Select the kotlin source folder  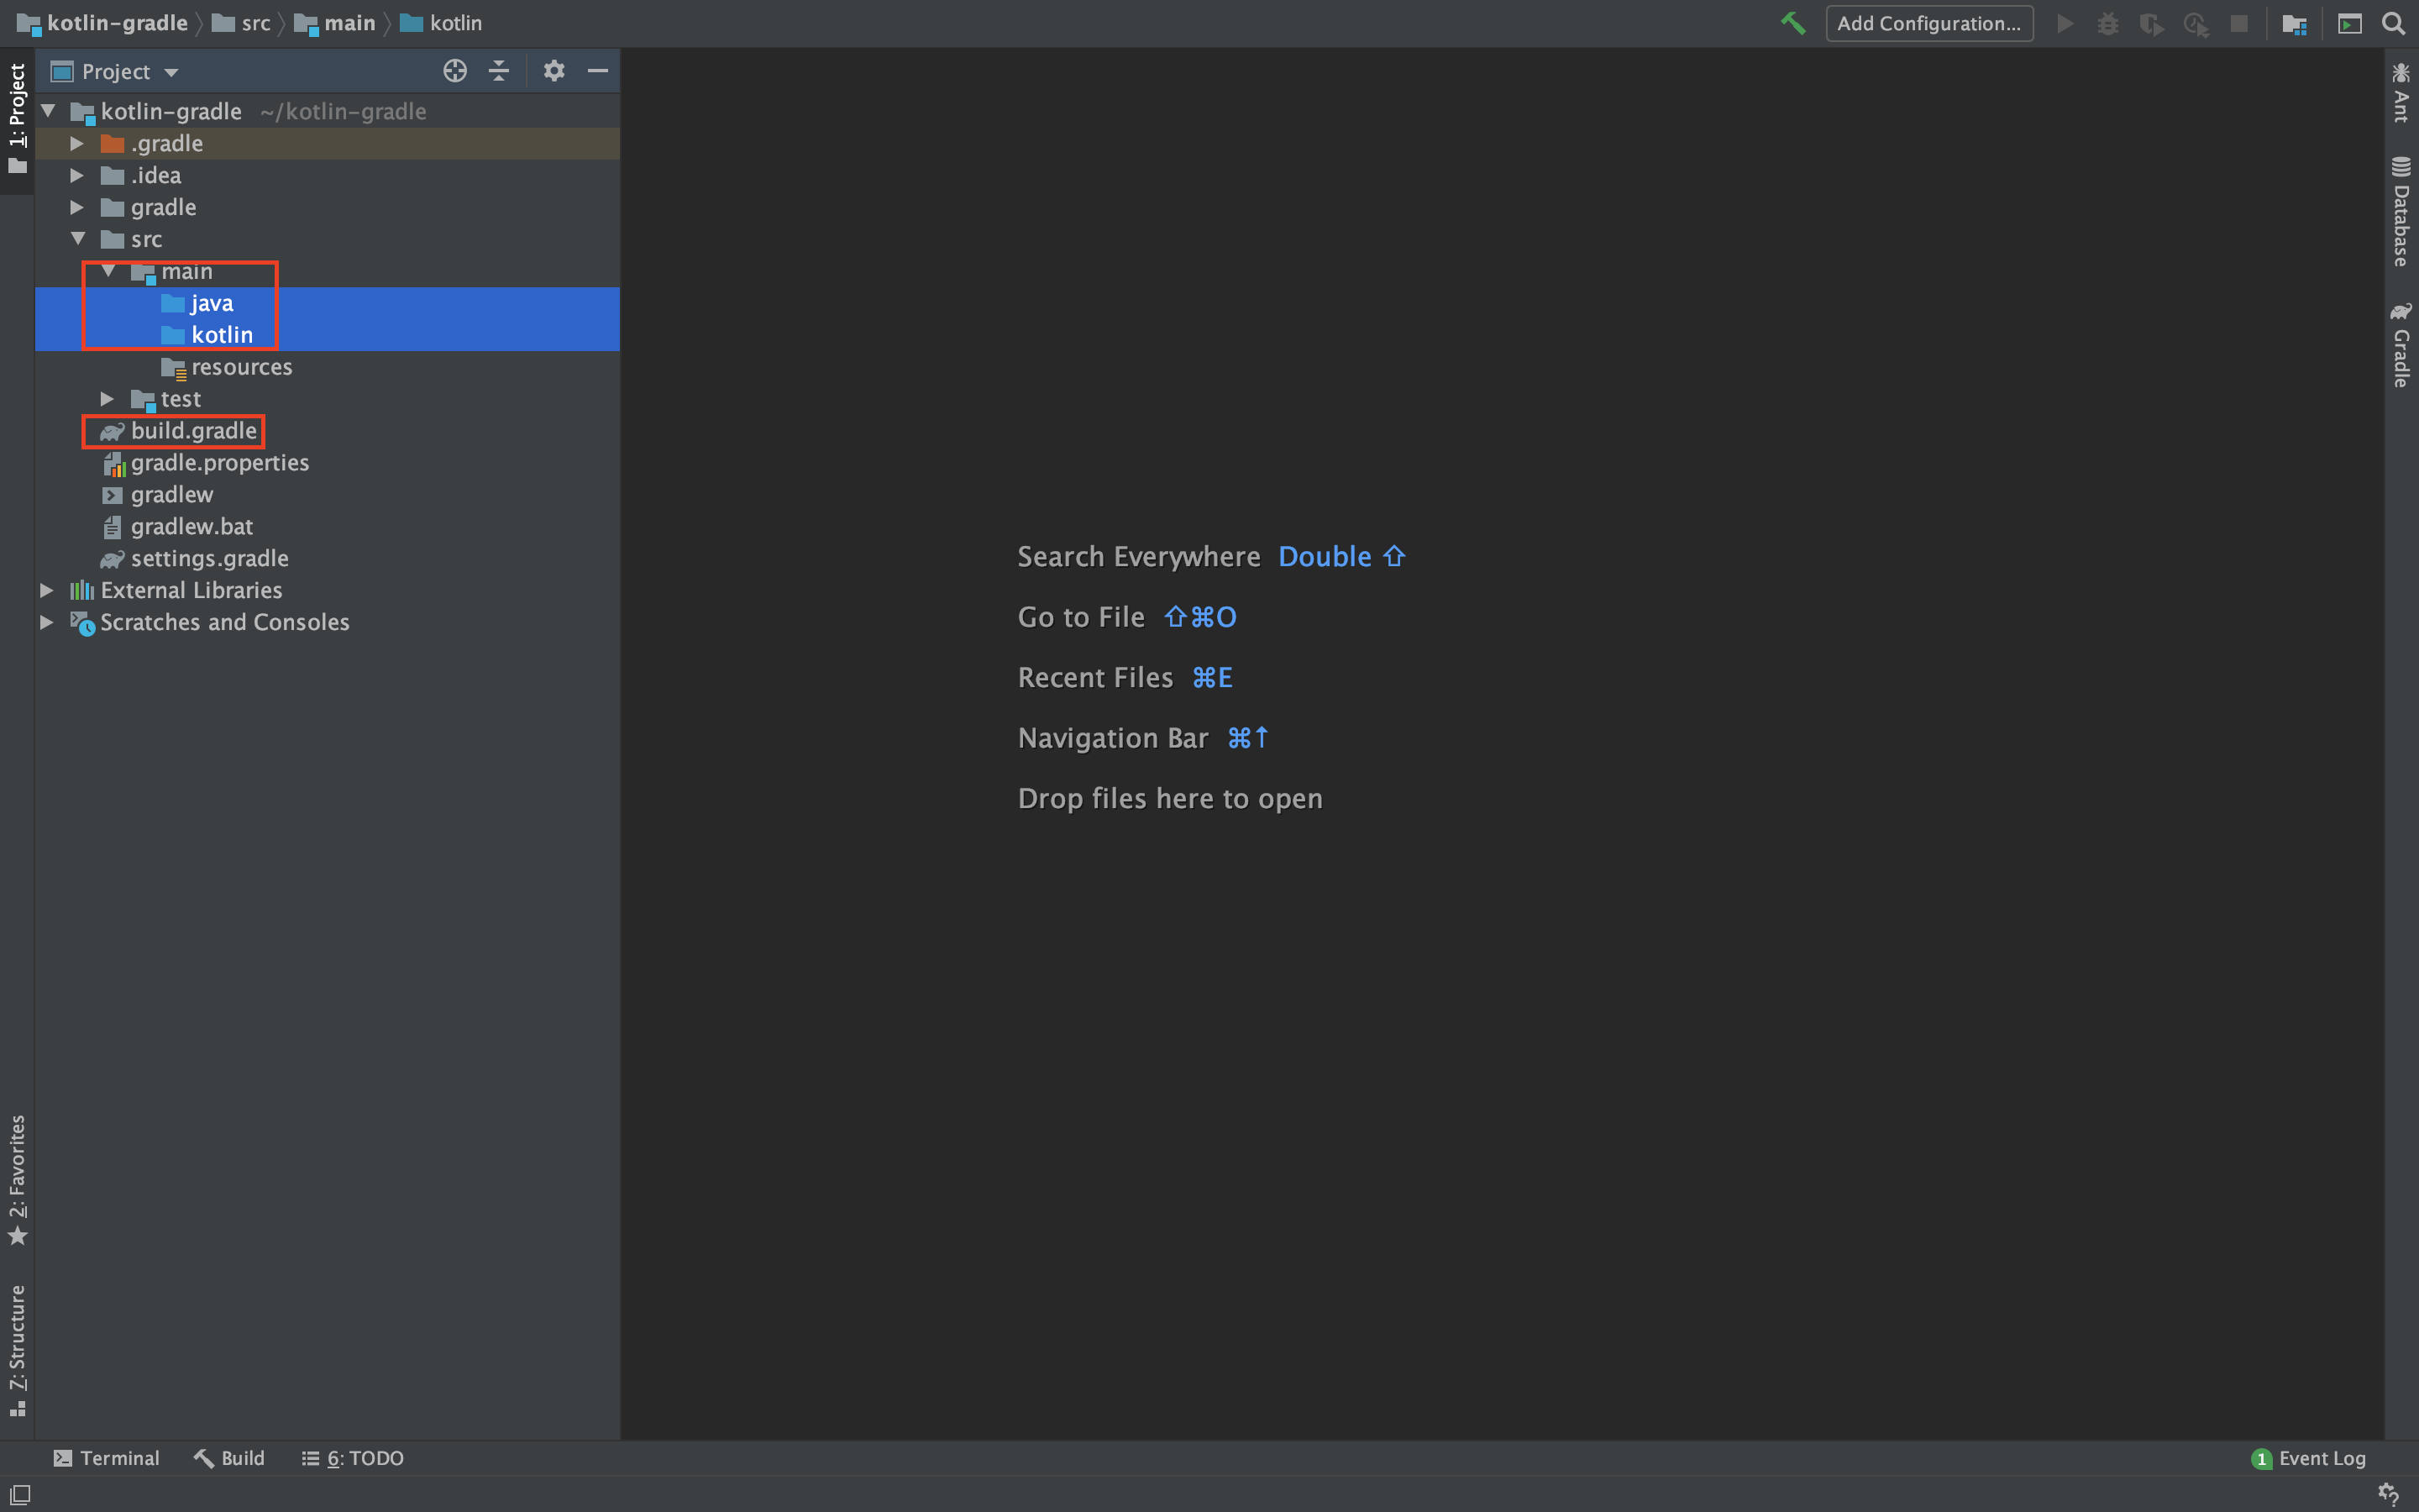pyautogui.click(x=223, y=333)
